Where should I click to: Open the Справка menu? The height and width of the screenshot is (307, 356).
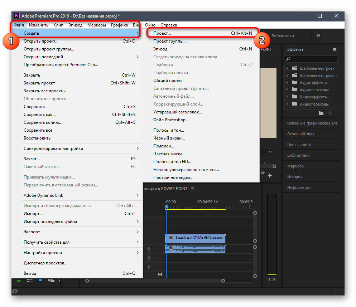tap(169, 25)
